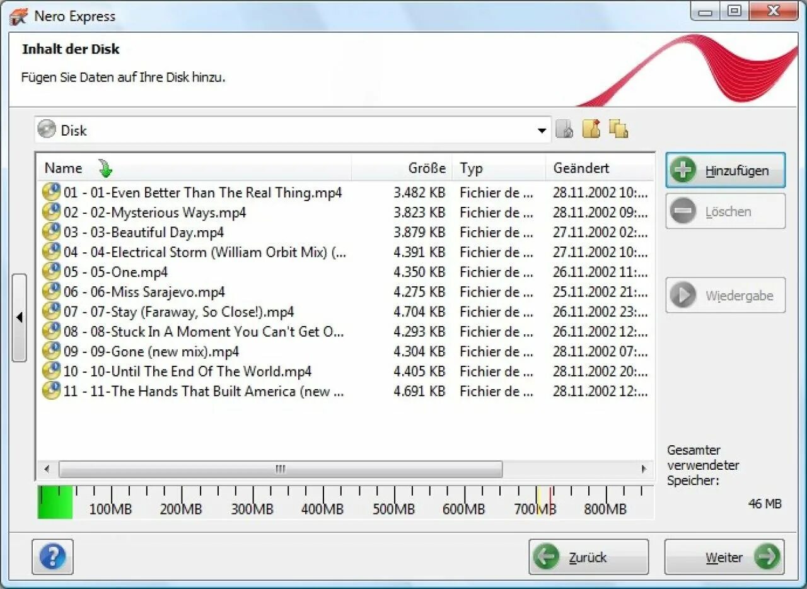Click the disc icon of row 02
The width and height of the screenshot is (807, 589).
51,212
